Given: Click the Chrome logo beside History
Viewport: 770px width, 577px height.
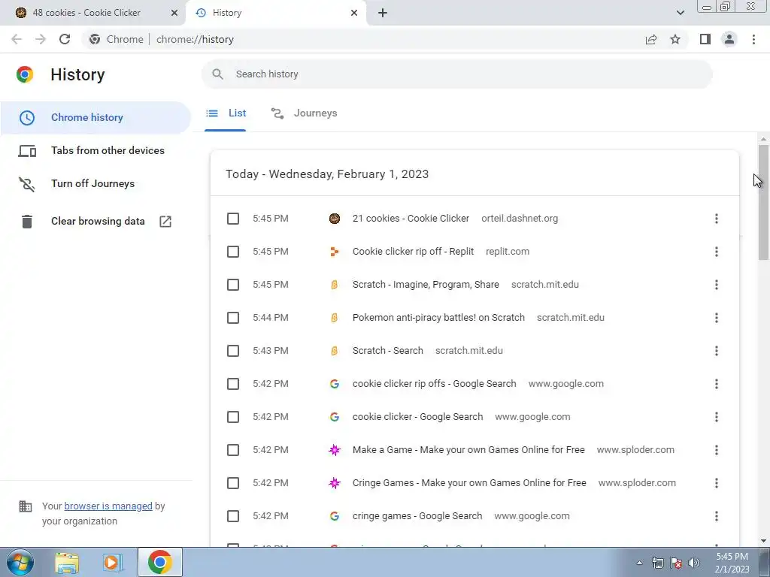Looking at the screenshot, I should pyautogui.click(x=25, y=74).
